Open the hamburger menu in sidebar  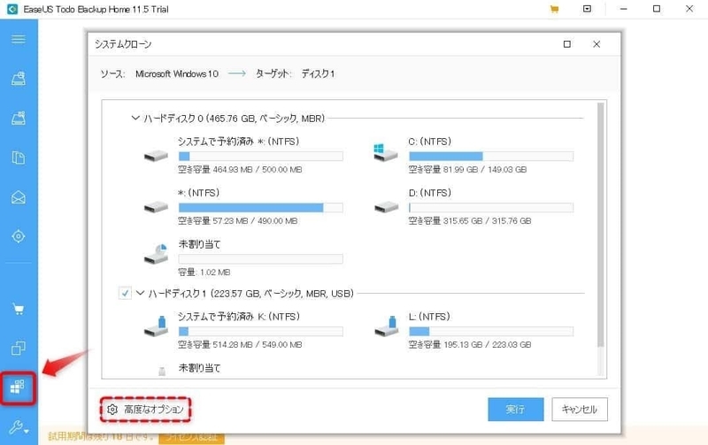click(x=19, y=40)
